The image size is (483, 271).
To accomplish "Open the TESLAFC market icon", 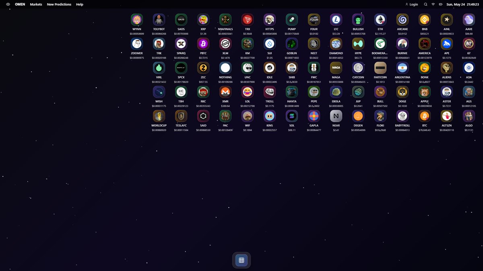I will tap(181, 116).
